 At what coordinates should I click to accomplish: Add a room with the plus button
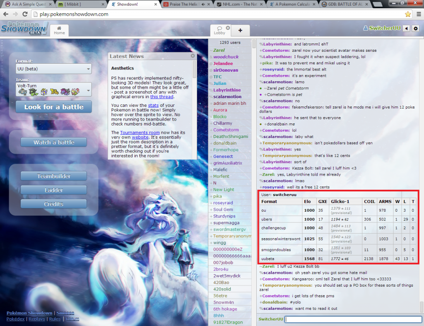point(240,30)
